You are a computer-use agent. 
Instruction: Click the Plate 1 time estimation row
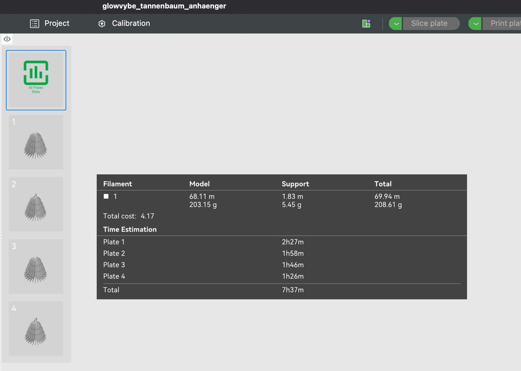tap(282, 242)
